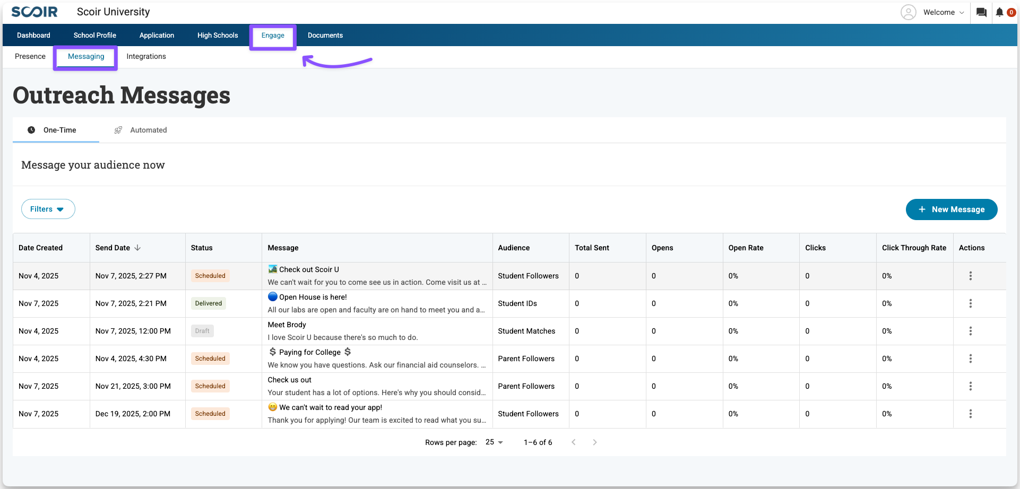Open the Check us out message row
Viewport: 1020px width, 489px height.
376,386
